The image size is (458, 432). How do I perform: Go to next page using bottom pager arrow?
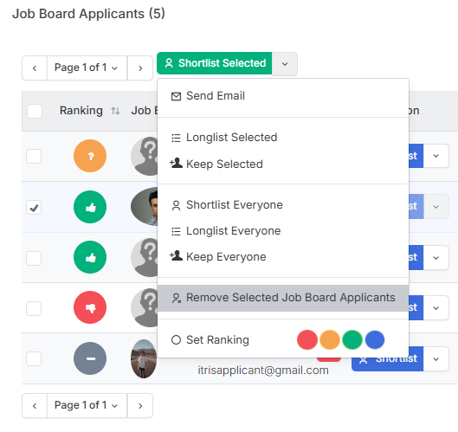(140, 405)
